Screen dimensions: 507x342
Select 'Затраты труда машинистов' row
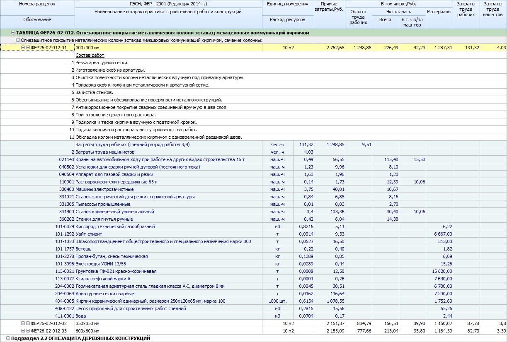coord(104,152)
